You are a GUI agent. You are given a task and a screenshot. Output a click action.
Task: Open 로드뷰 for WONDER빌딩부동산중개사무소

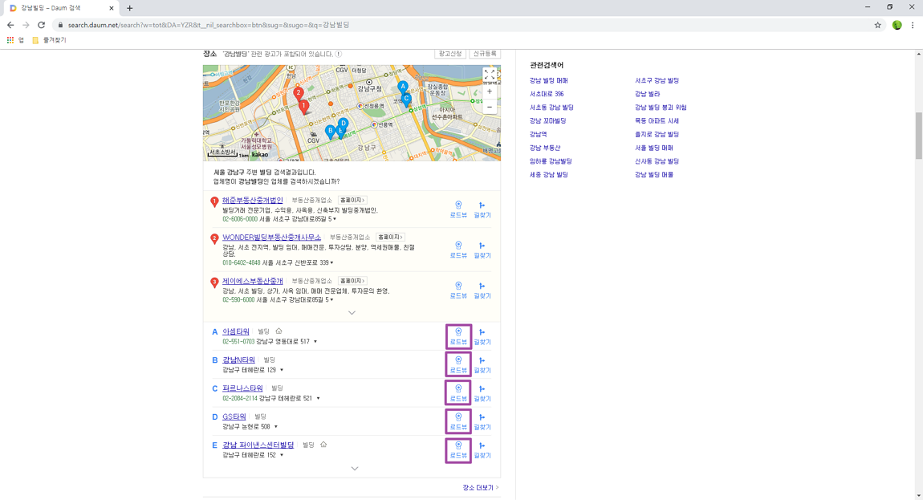(458, 250)
